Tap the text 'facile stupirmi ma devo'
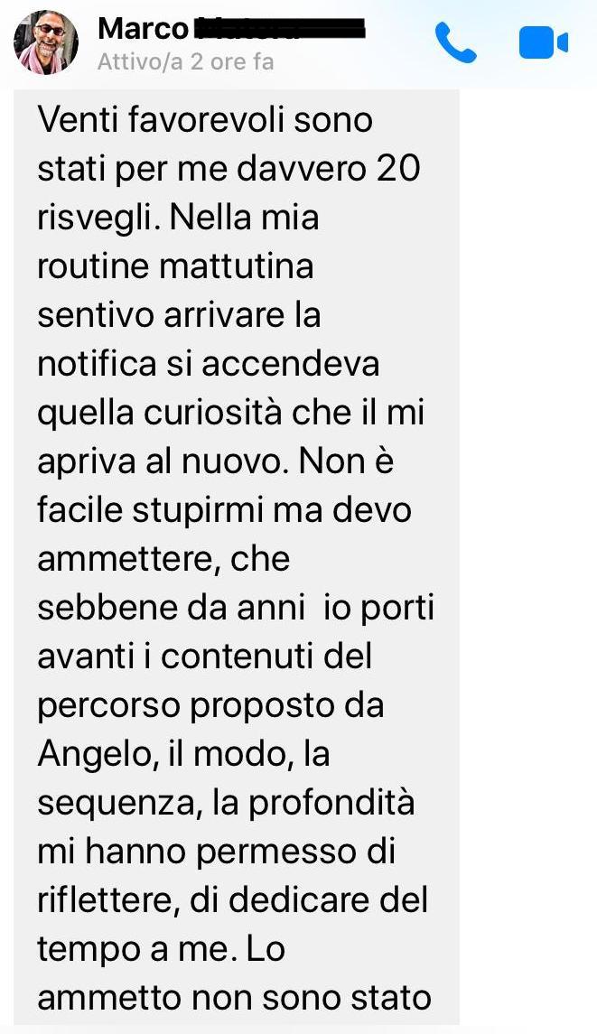 (x=224, y=510)
